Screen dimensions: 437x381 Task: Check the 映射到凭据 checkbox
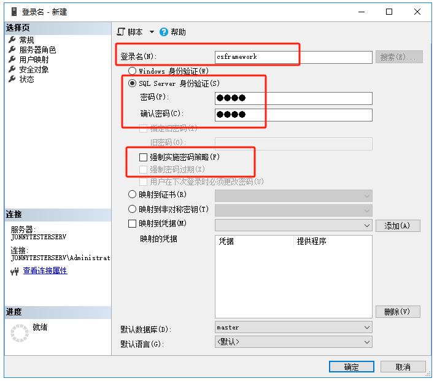click(132, 224)
